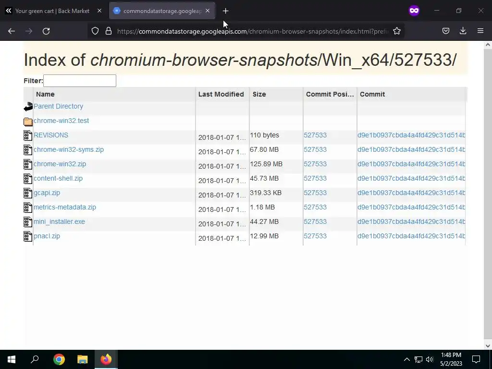Open the Windows notification center

coord(476,359)
